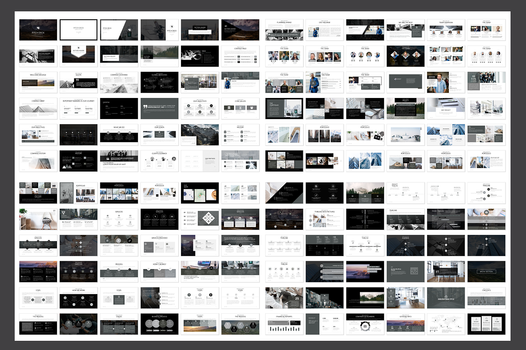The image size is (526, 350).
Task: Select the Team Overview slide
Action: (x=446, y=30)
